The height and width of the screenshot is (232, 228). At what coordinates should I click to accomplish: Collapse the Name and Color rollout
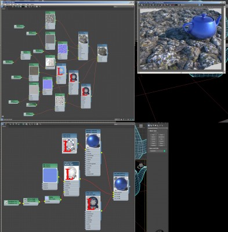(x=154, y=148)
